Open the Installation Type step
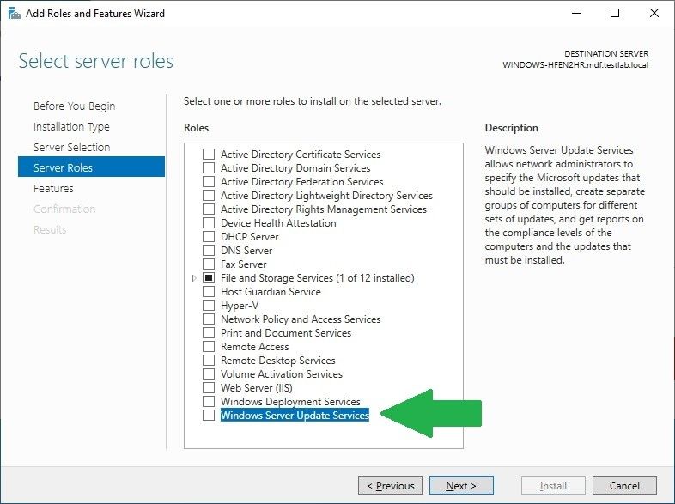Image resolution: width=675 pixels, height=504 pixels. pos(71,126)
